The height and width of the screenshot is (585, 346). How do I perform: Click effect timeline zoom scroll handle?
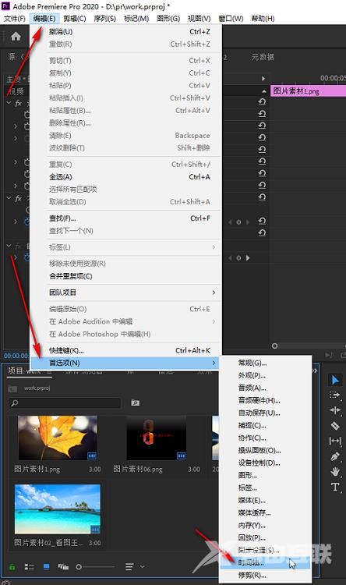point(274,346)
